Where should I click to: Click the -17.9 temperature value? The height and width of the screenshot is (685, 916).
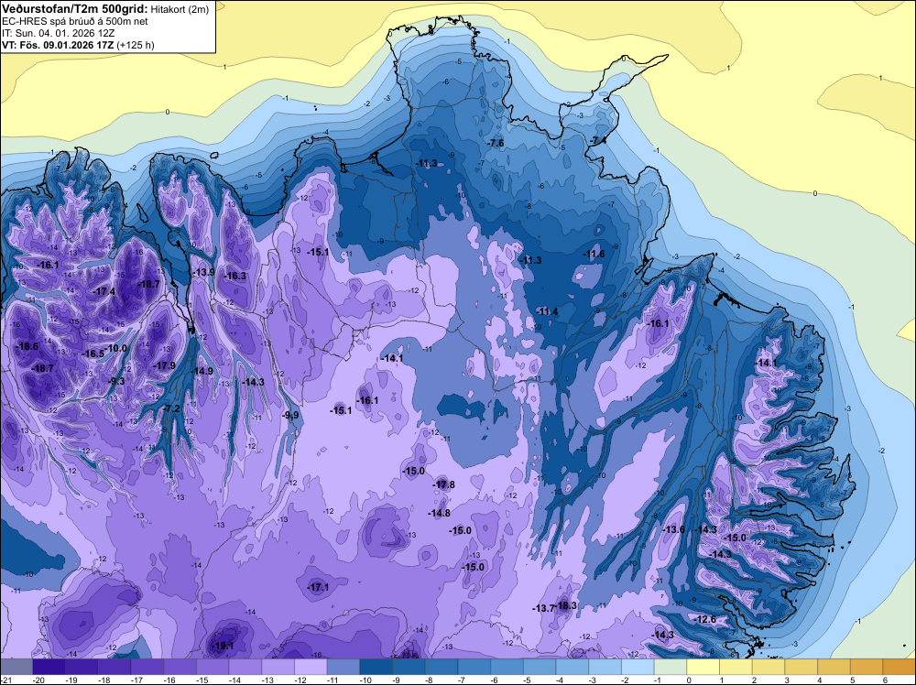pyautogui.click(x=164, y=365)
